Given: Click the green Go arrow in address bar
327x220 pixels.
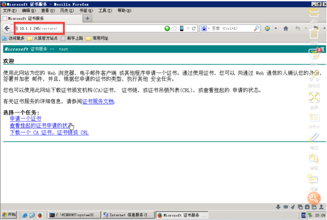Looking at the screenshot, I should tap(167, 28).
